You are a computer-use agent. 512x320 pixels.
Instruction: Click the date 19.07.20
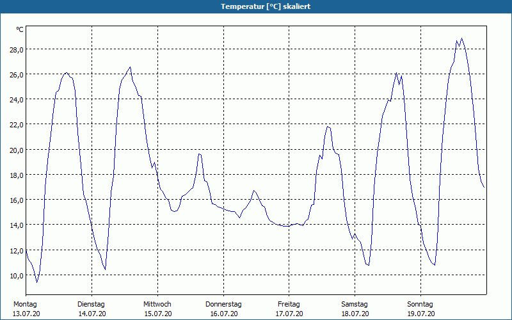click(x=421, y=314)
